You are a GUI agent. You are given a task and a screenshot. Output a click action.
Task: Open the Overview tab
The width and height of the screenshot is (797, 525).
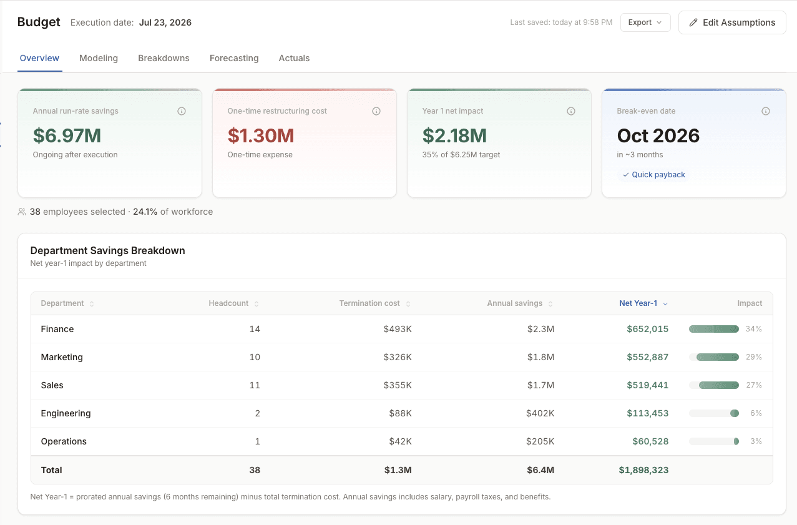coord(39,58)
